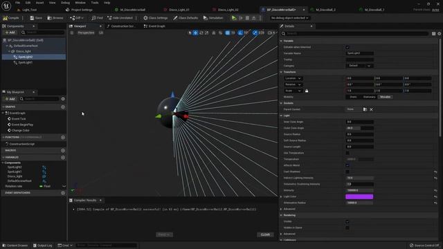
Task: Select the rotate gizmo tool in viewport
Action: 201,33
